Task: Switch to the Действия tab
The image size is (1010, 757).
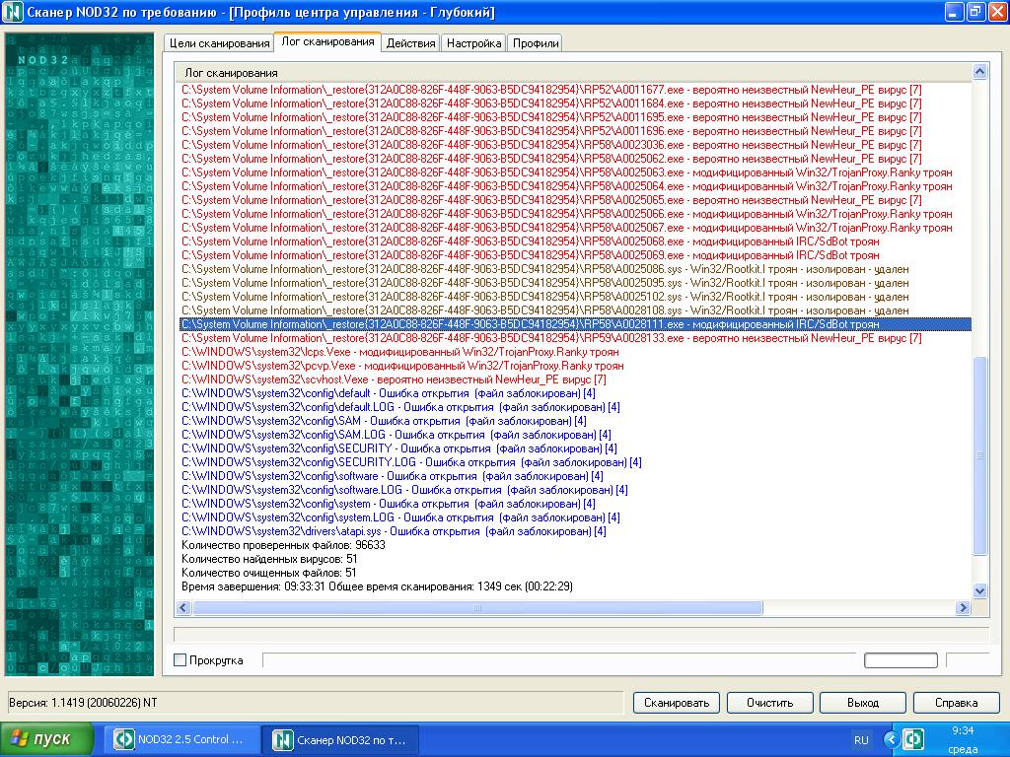Action: pos(411,43)
